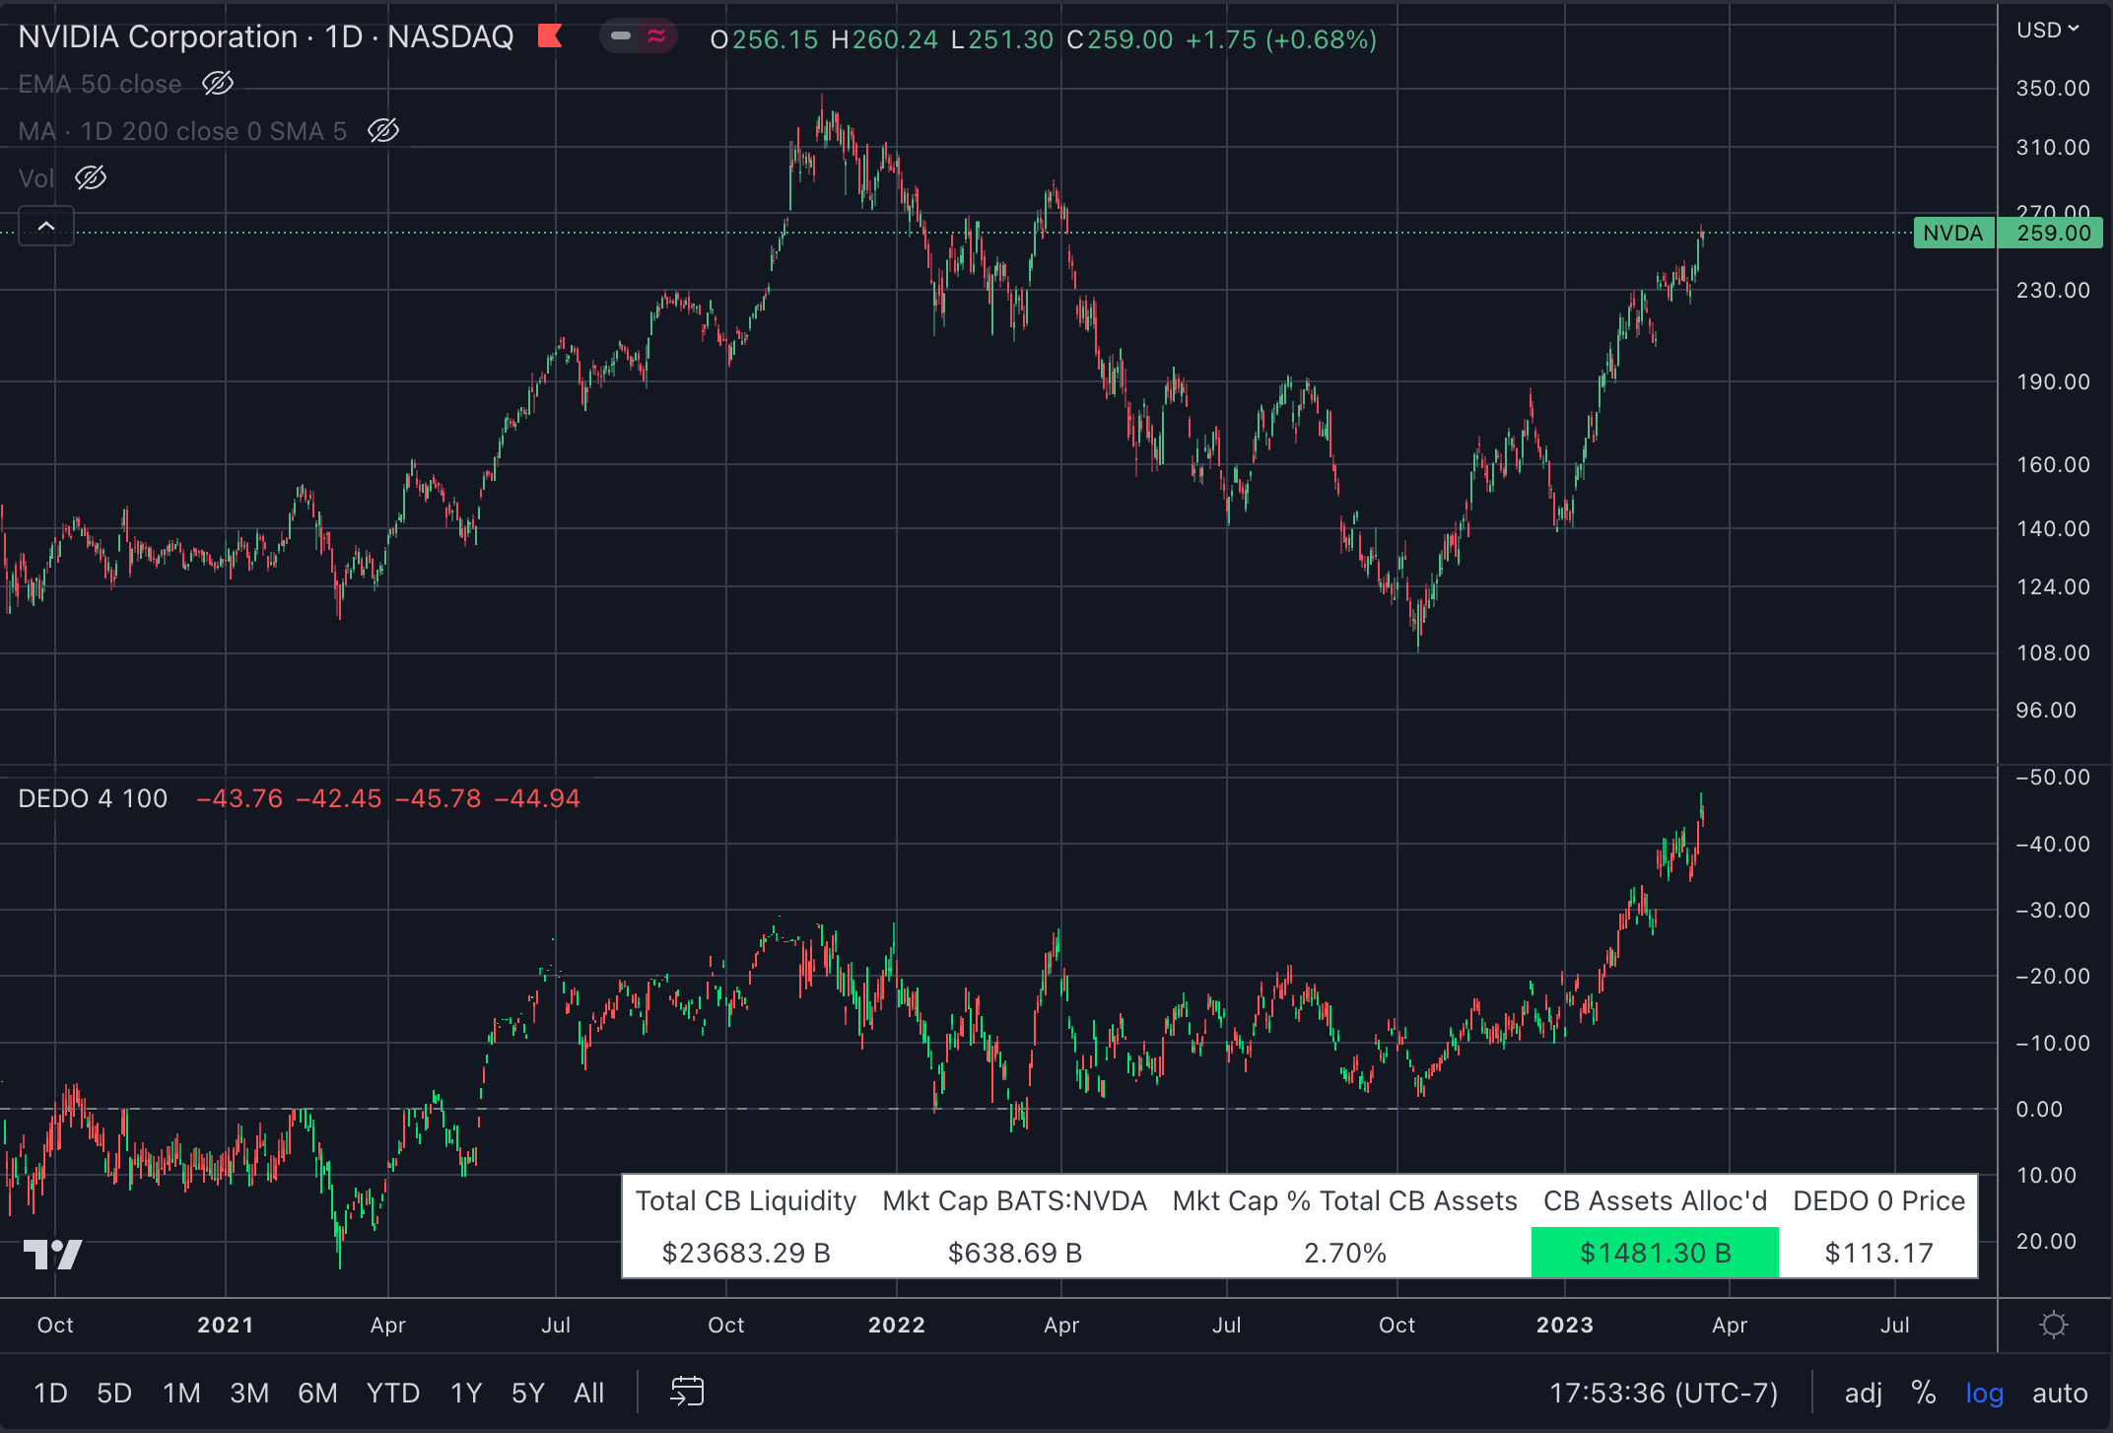Image resolution: width=2113 pixels, height=1433 pixels.
Task: Toggle the log scale button
Action: (x=1984, y=1393)
